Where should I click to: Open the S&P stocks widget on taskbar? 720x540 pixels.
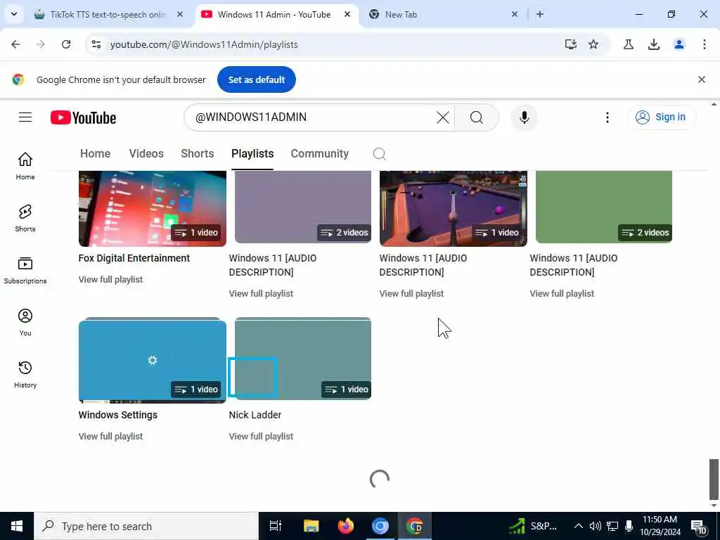(533, 526)
